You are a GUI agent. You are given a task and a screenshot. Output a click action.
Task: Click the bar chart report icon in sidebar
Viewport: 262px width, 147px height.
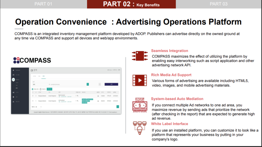point(13,92)
